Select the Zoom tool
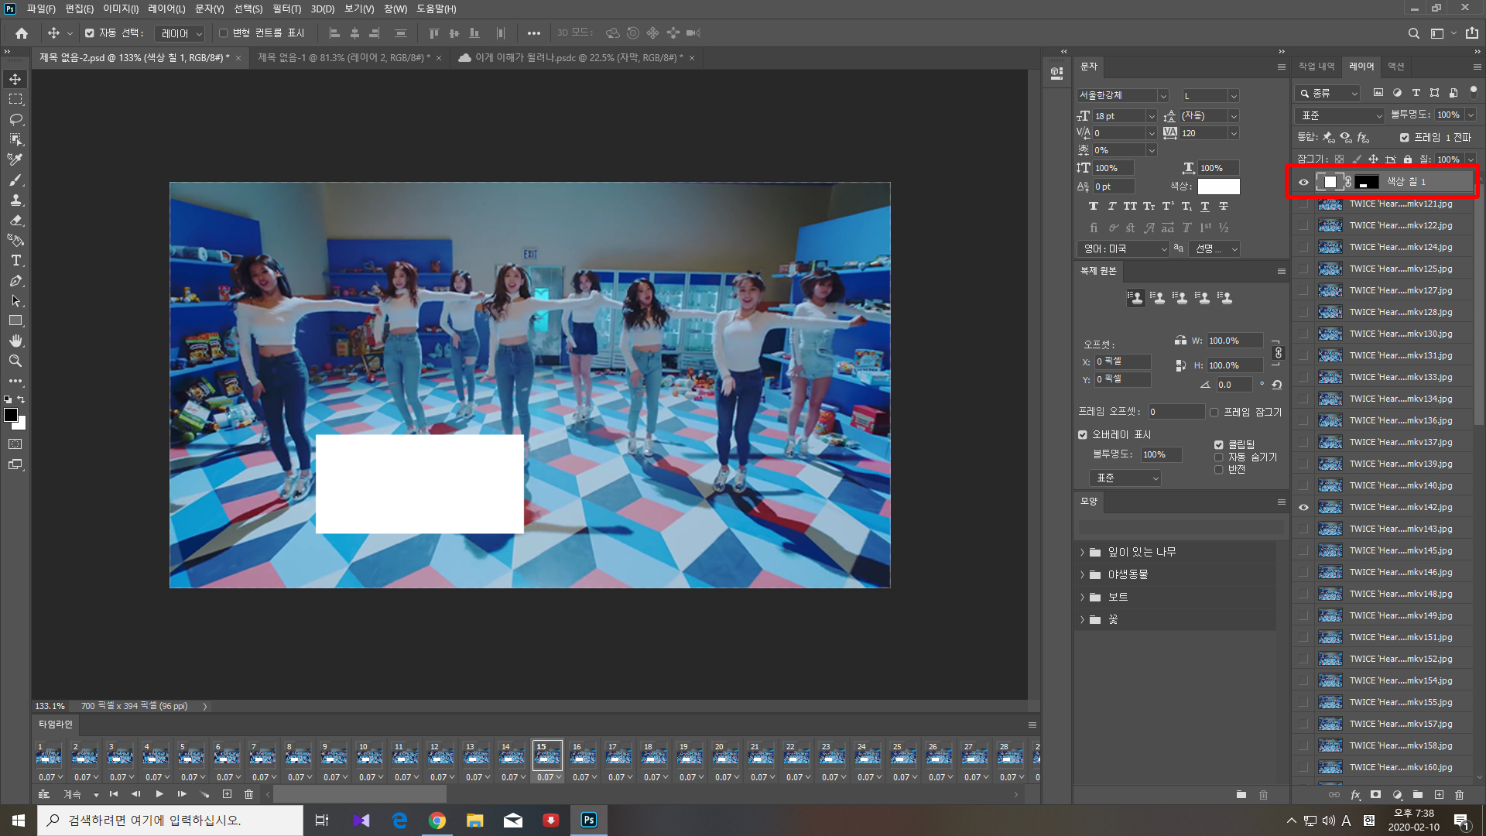Image resolution: width=1486 pixels, height=836 pixels. pos(15,361)
